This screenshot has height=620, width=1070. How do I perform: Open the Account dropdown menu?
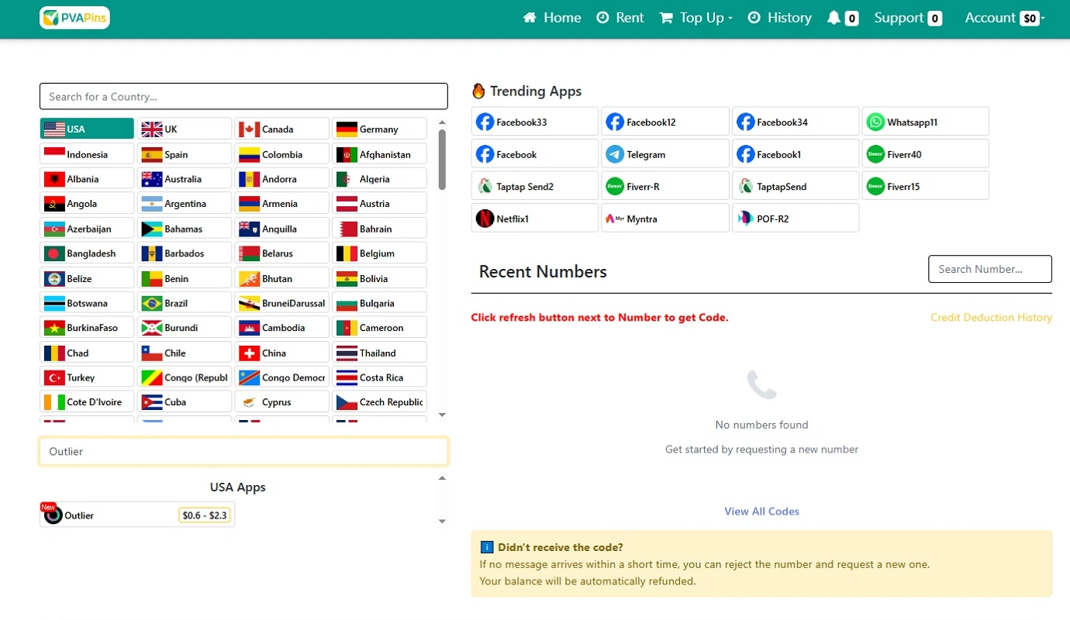pos(1005,18)
